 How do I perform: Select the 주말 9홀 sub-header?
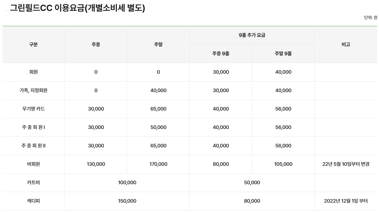tap(283, 54)
